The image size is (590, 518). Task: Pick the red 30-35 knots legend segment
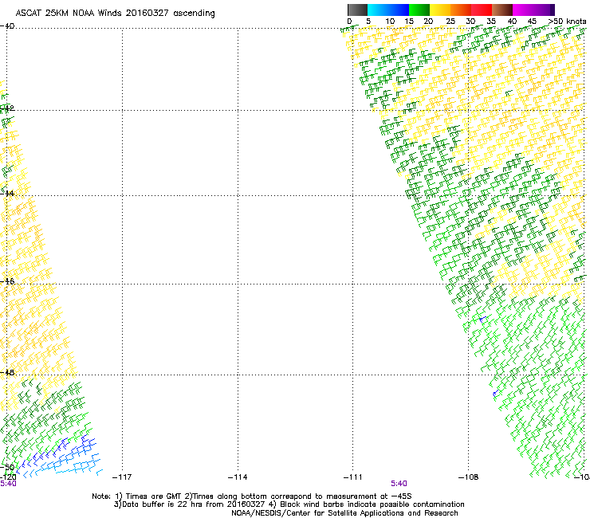pyautogui.click(x=482, y=10)
